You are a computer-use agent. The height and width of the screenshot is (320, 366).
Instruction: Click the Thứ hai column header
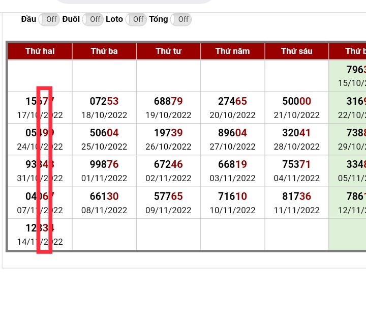pyautogui.click(x=40, y=51)
